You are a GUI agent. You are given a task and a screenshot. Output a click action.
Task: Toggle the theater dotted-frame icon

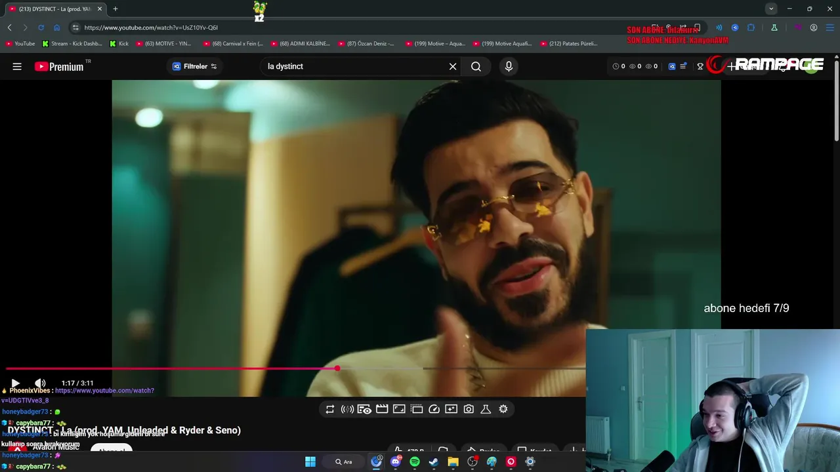(x=417, y=409)
